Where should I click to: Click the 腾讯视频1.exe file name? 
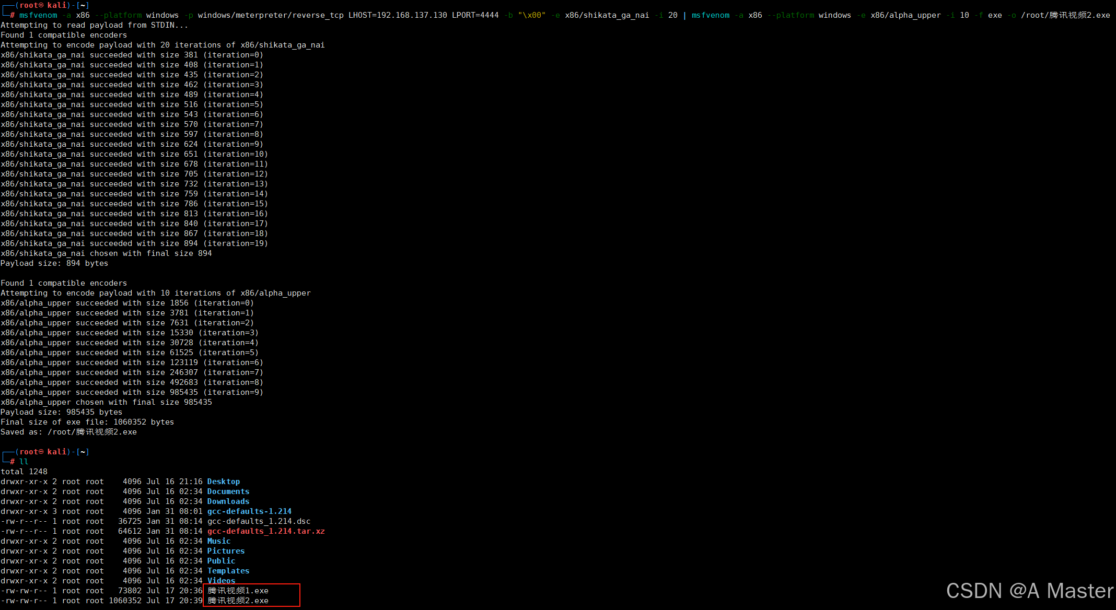238,591
